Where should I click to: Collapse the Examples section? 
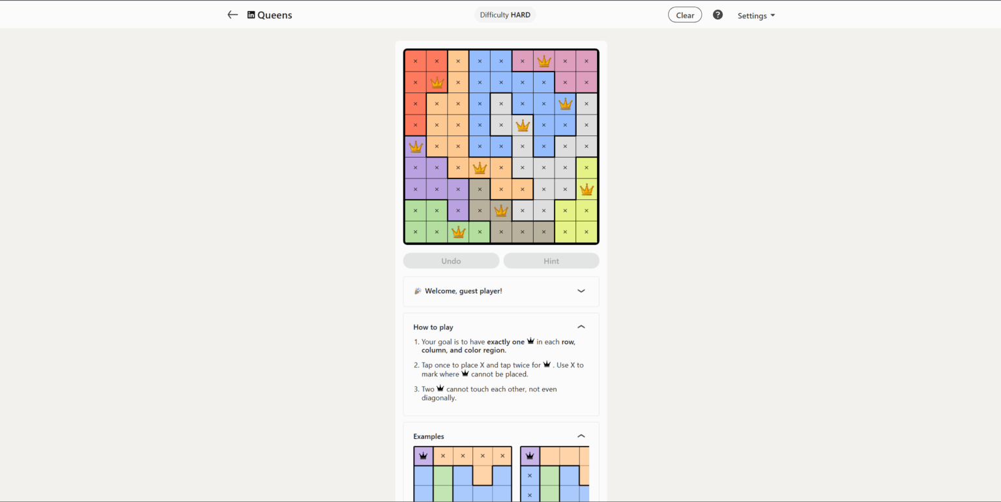(580, 436)
